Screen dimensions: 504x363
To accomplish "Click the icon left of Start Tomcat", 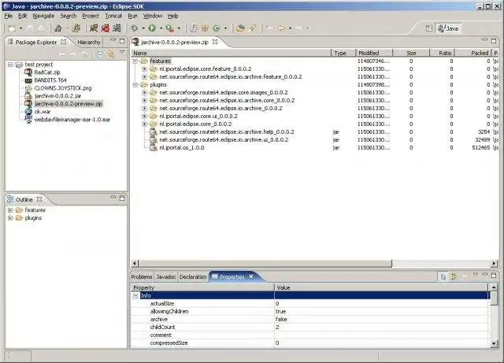I will 76,28.
